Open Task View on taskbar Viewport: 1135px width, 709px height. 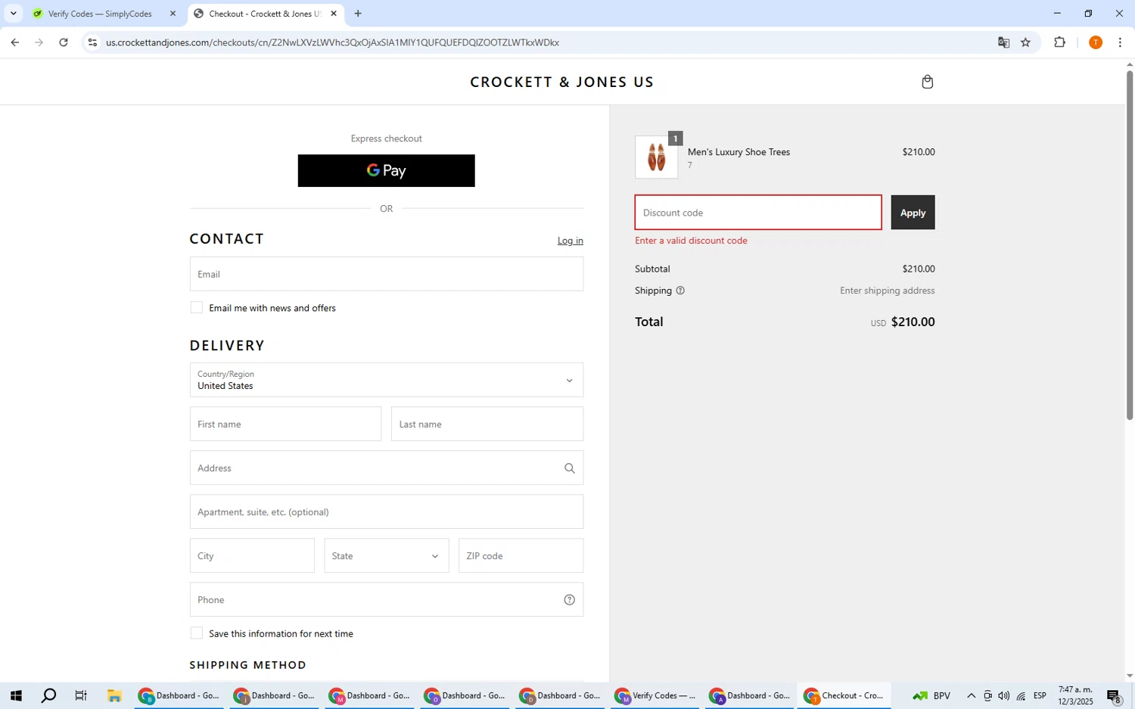(81, 695)
